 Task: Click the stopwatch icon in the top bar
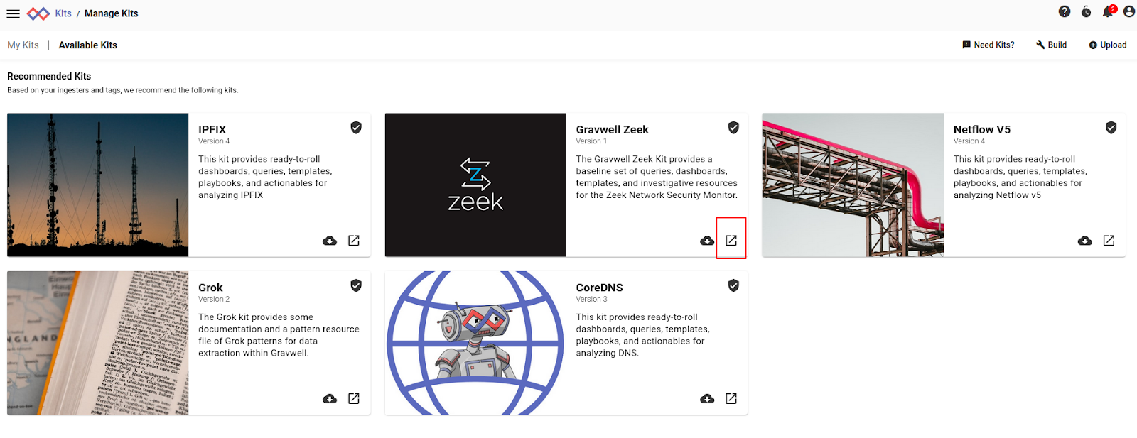pyautogui.click(x=1086, y=11)
